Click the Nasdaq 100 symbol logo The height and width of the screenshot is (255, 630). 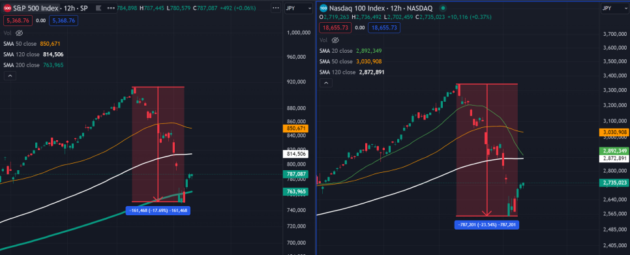click(323, 8)
